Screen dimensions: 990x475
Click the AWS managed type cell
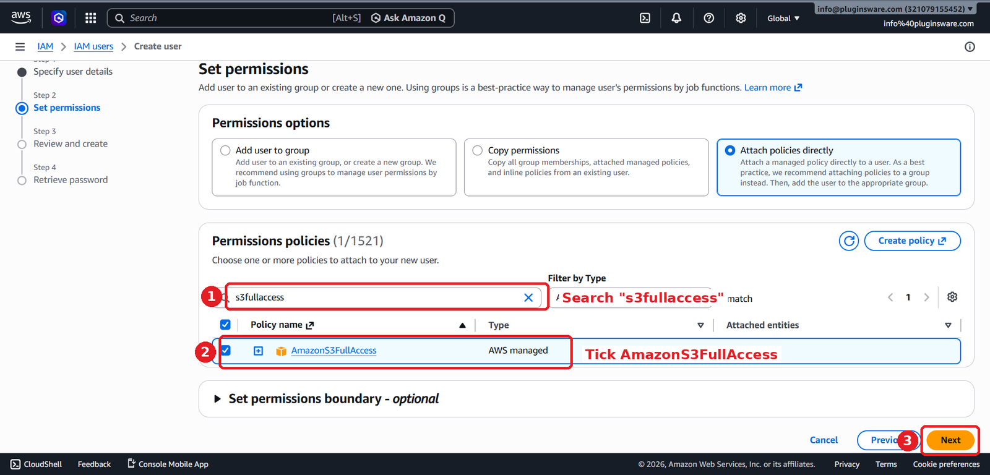click(x=518, y=351)
